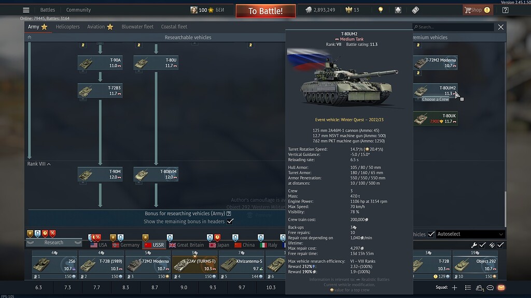Expand the Research mode dropdown
Viewport: 531px width, 298px height.
tap(54, 242)
